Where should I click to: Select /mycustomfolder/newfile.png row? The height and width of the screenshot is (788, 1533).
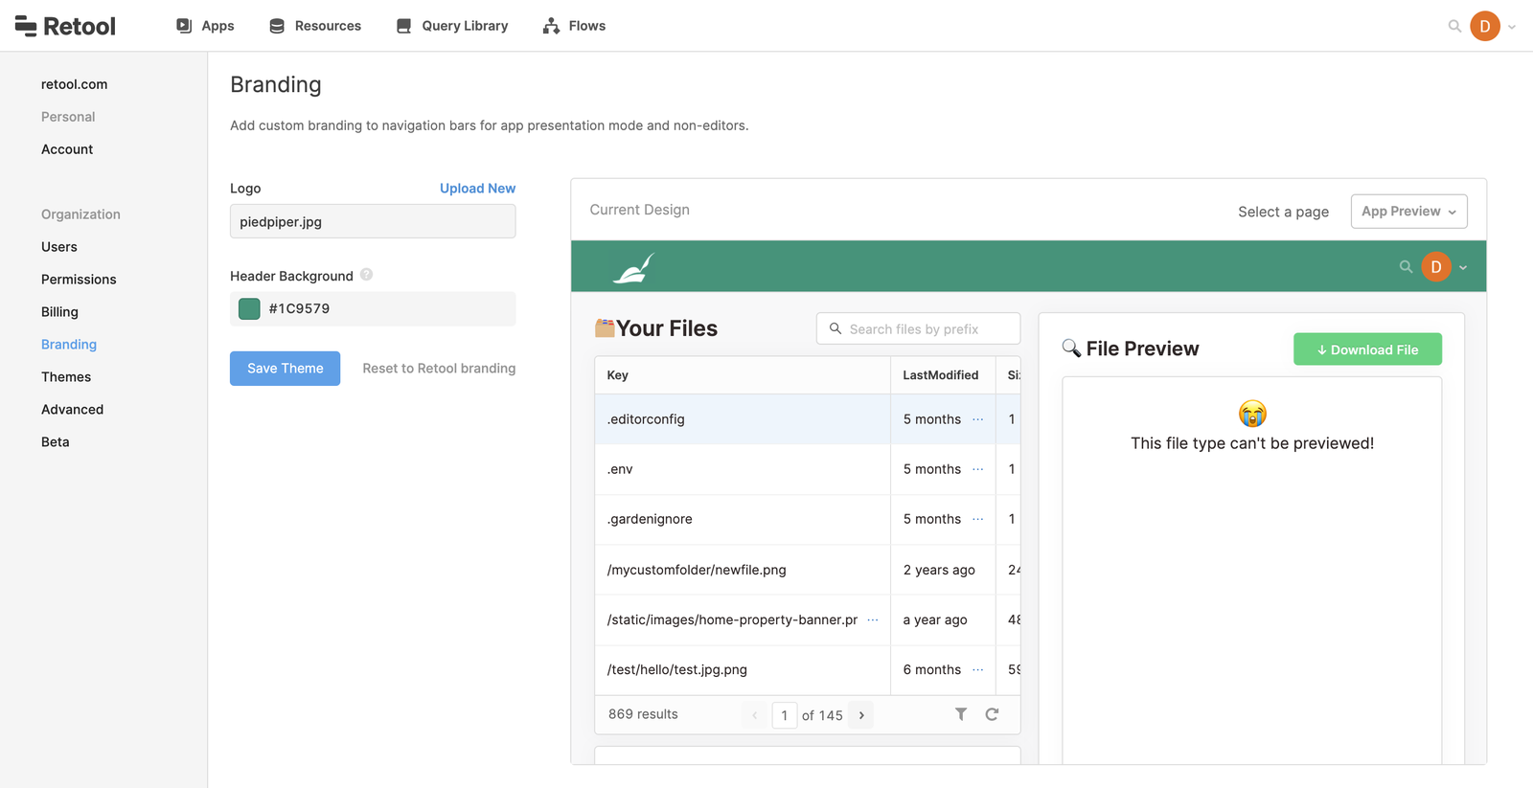click(x=807, y=570)
